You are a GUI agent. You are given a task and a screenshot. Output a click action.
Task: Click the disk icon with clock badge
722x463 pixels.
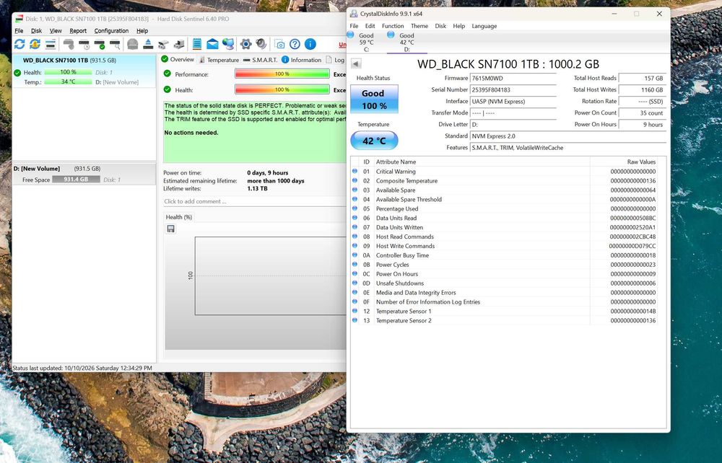coord(84,44)
